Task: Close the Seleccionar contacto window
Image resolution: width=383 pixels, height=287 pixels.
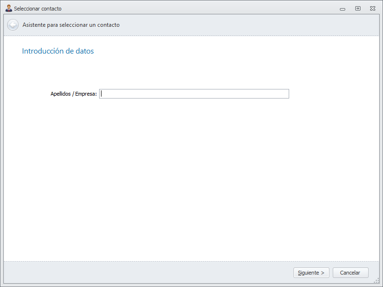Action: pos(372,8)
